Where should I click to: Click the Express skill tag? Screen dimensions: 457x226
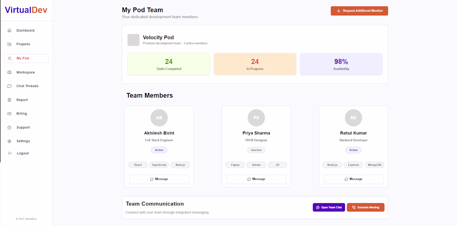[x=354, y=165]
